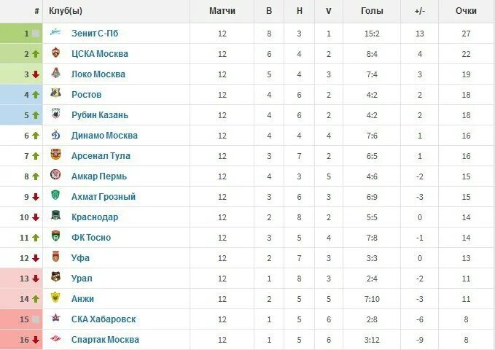
Task: Click the Lokomotiv Moscow club crest
Action: [x=55, y=73]
